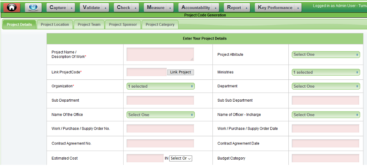
Task: Expand the Key Performance menu arrow
Action: (x=298, y=8)
